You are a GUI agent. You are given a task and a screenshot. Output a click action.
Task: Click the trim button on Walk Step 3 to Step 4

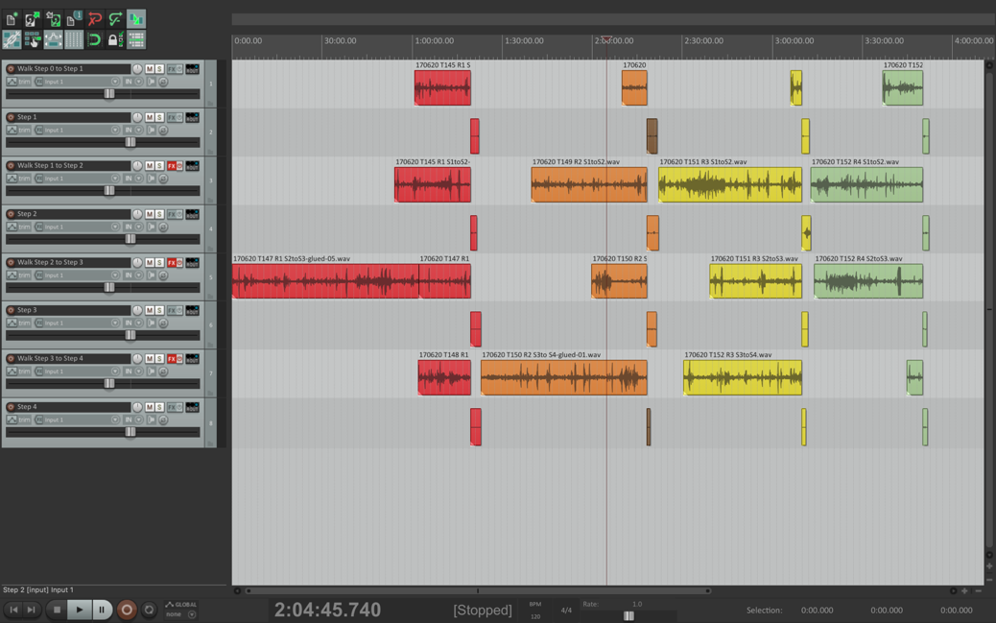(x=23, y=371)
